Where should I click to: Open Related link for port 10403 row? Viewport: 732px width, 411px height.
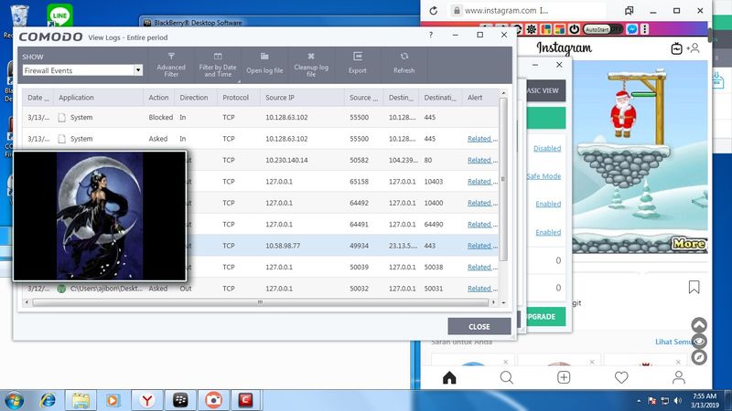pos(482,181)
